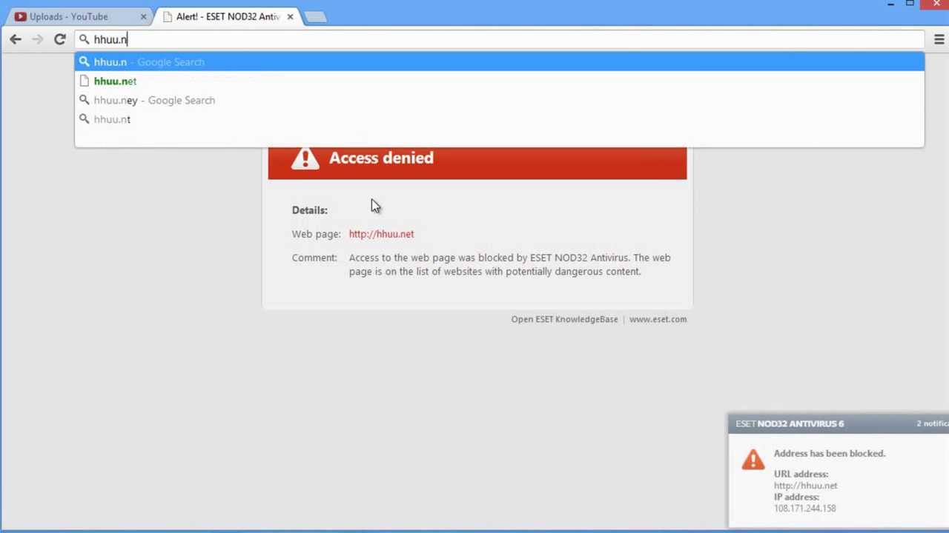Minimize the Chrome window
The height and width of the screenshot is (533, 949).
click(890, 4)
